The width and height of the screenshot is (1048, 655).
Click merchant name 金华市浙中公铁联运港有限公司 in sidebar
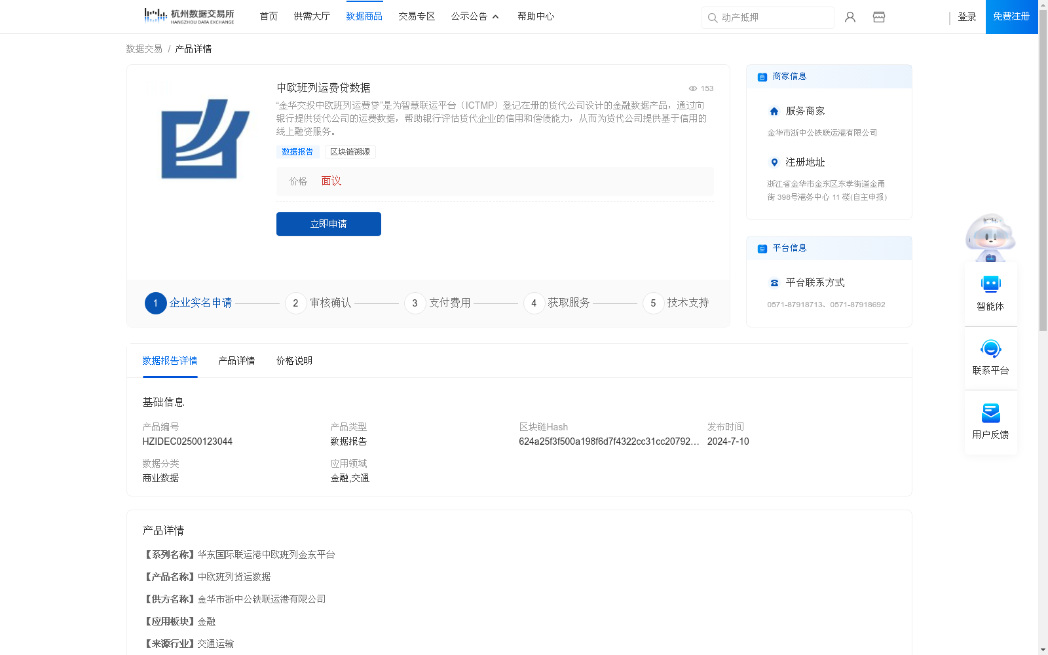coord(822,133)
